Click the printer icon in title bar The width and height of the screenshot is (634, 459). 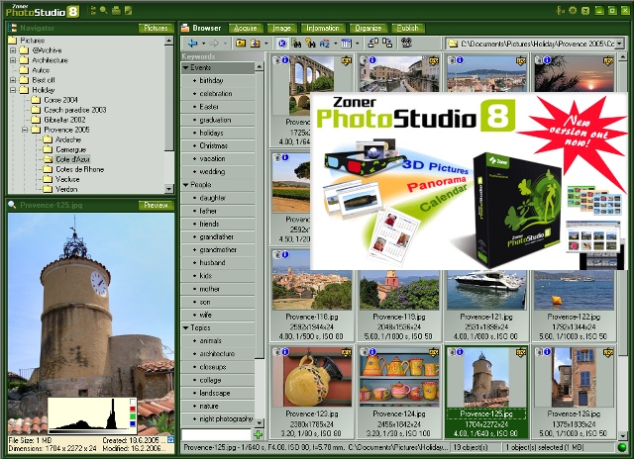[x=117, y=11]
